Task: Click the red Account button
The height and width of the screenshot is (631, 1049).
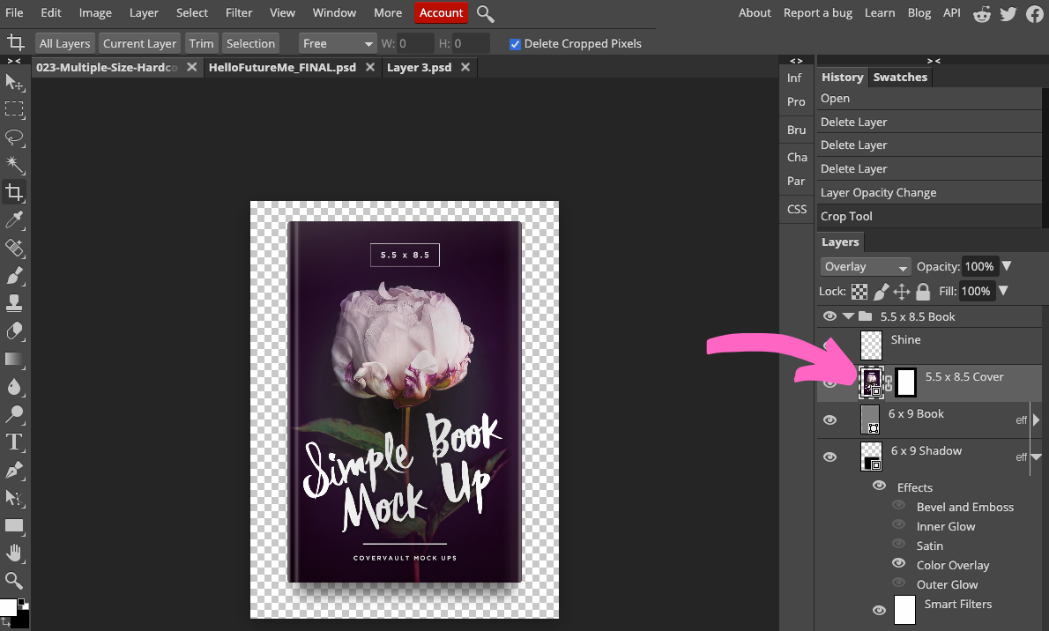Action: pos(441,13)
